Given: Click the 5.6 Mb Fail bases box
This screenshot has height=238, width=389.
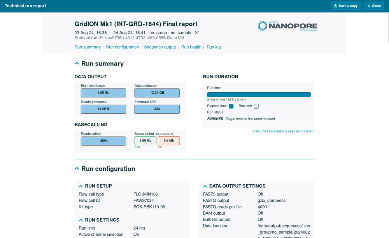Looking at the screenshot, I should click(x=169, y=141).
